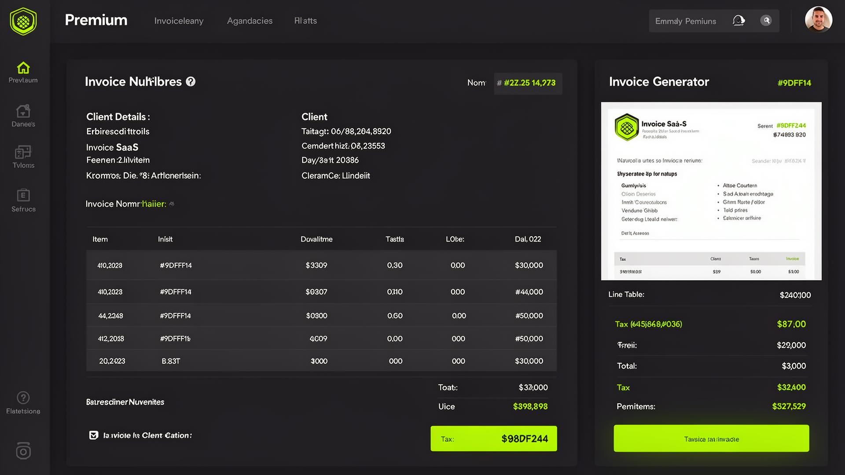The width and height of the screenshot is (845, 475).
Task: Click the Dal, 022 column header
Action: [528, 239]
